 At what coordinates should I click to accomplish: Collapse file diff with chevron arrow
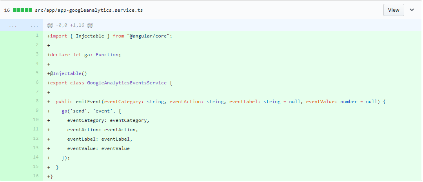(412, 10)
